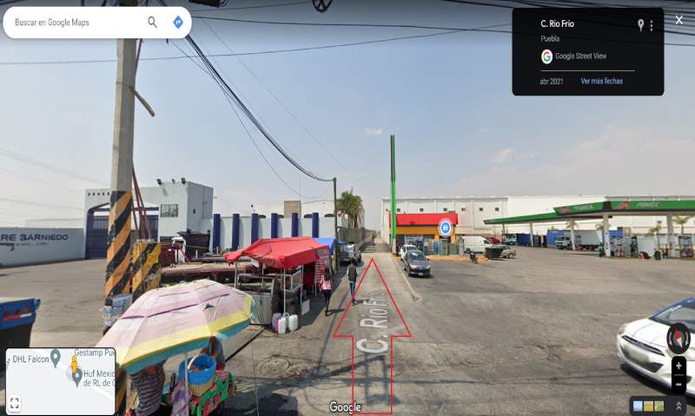The image size is (695, 416).
Task: Expand the minimap with the fullscreen icon
Action: pyautogui.click(x=14, y=403)
